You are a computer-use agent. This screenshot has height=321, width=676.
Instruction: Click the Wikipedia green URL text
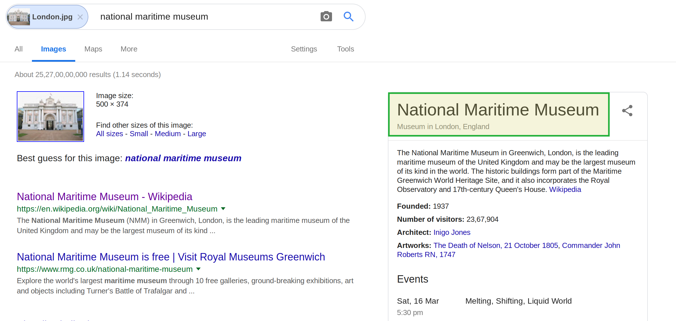[117, 209]
